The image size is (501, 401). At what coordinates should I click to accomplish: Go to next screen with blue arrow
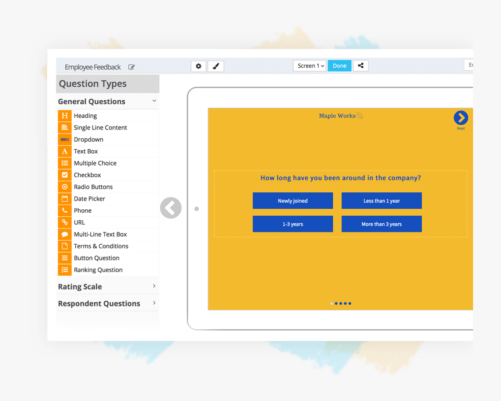[x=461, y=118]
